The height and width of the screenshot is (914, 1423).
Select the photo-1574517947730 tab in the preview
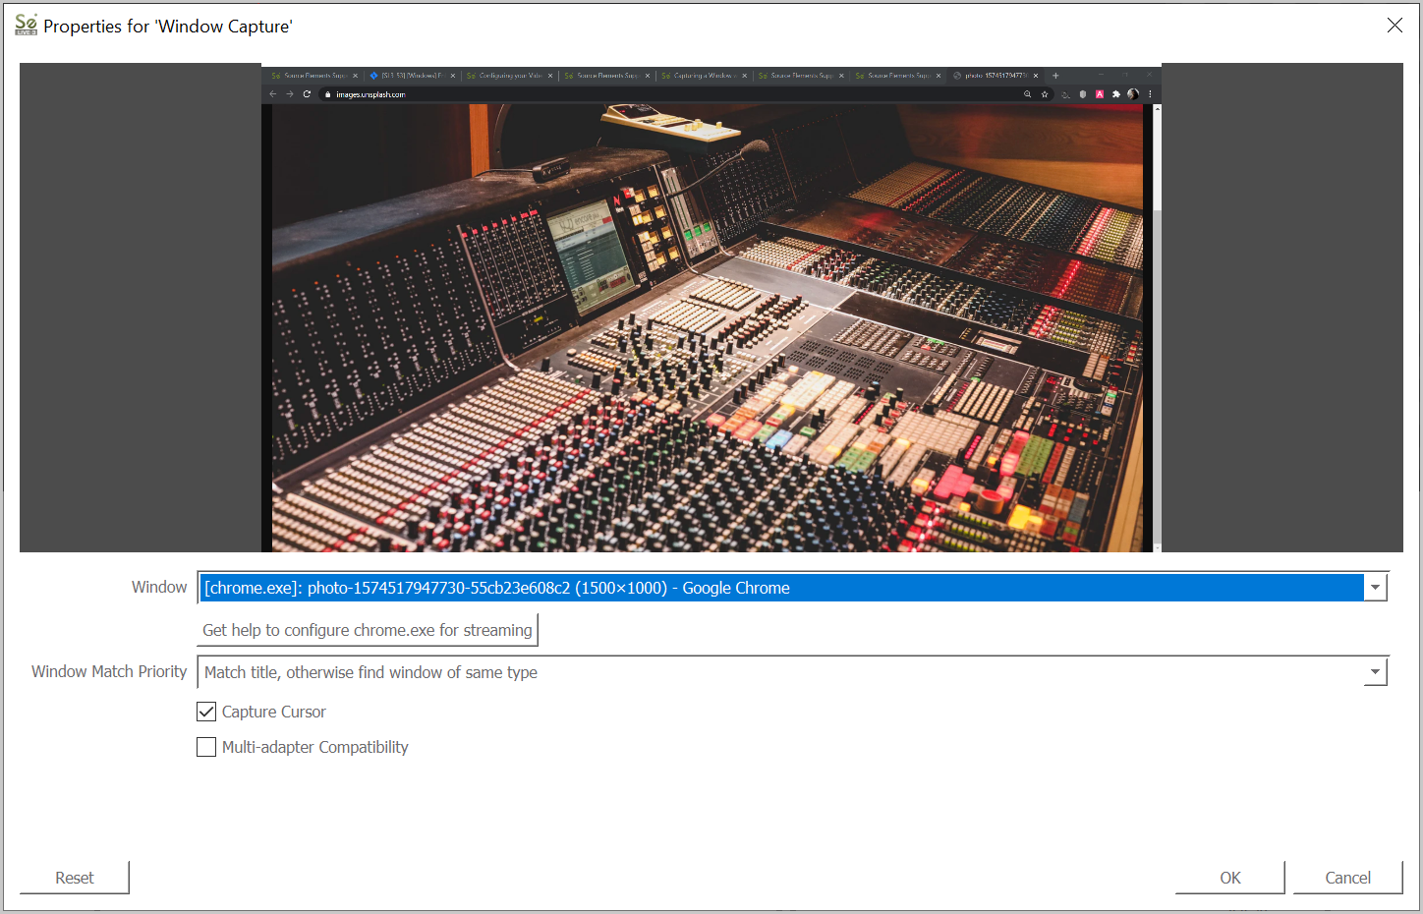coord(995,76)
